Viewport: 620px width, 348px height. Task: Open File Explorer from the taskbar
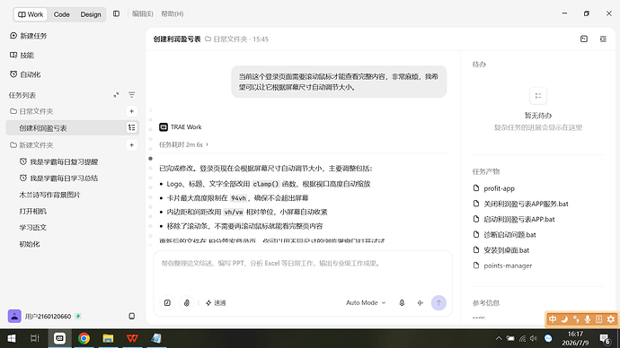[108, 338]
